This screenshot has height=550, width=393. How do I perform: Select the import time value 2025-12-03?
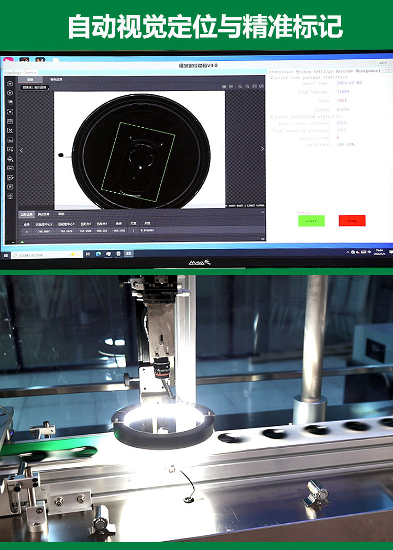pos(349,83)
